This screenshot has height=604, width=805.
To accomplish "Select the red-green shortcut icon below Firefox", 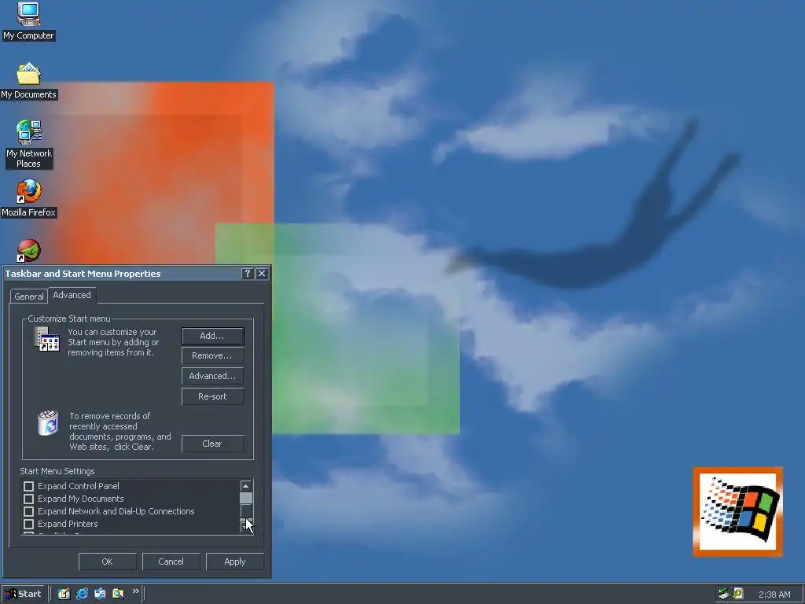I will click(29, 250).
